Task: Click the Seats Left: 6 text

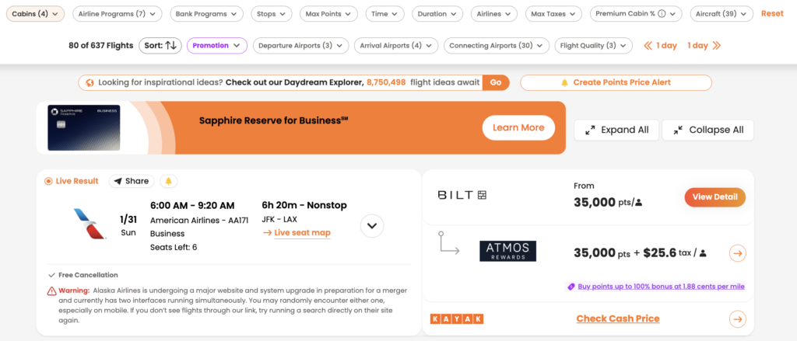Action: point(174,247)
